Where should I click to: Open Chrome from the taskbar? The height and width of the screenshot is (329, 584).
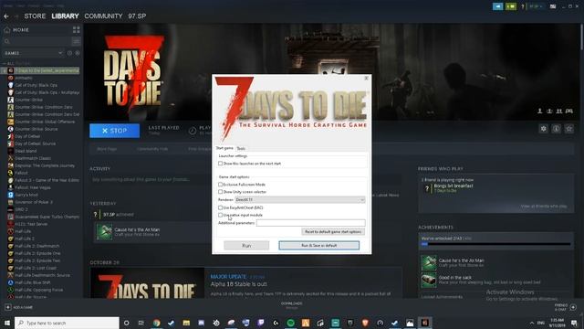(x=156, y=323)
